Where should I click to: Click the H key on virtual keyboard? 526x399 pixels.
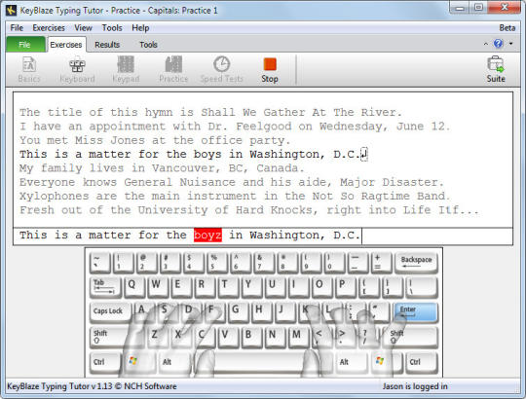pyautogui.click(x=262, y=313)
